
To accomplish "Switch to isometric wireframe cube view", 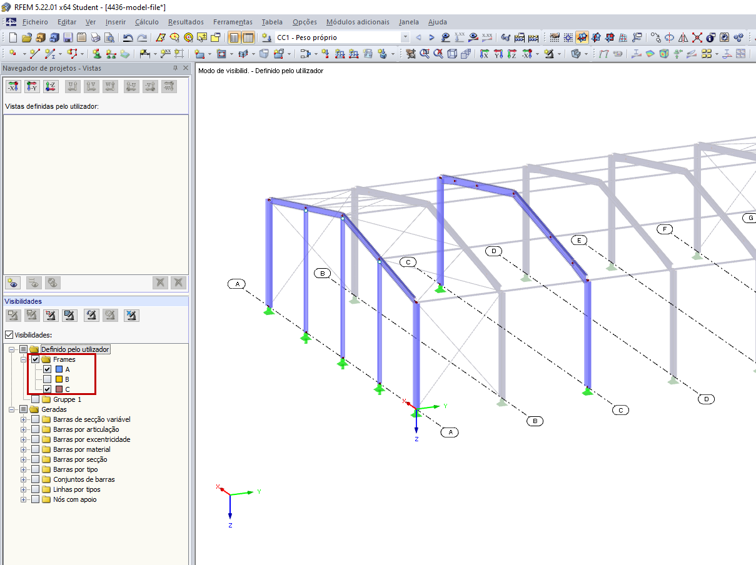I will pyautogui.click(x=451, y=54).
